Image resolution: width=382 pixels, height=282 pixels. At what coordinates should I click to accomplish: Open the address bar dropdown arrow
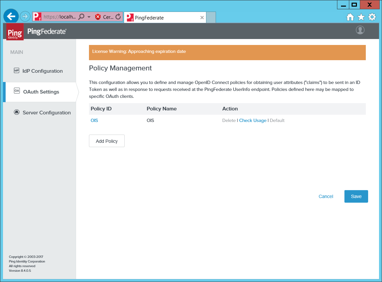coord(89,17)
